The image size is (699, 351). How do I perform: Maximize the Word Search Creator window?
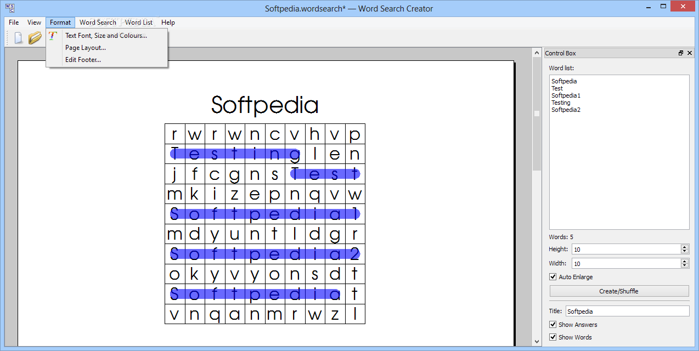[x=663, y=6]
